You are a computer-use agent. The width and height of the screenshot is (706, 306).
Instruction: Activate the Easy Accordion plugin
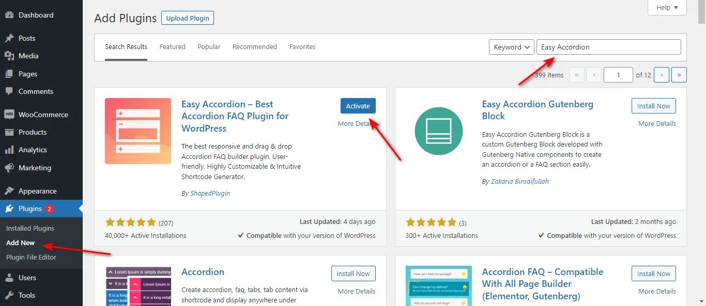click(358, 105)
